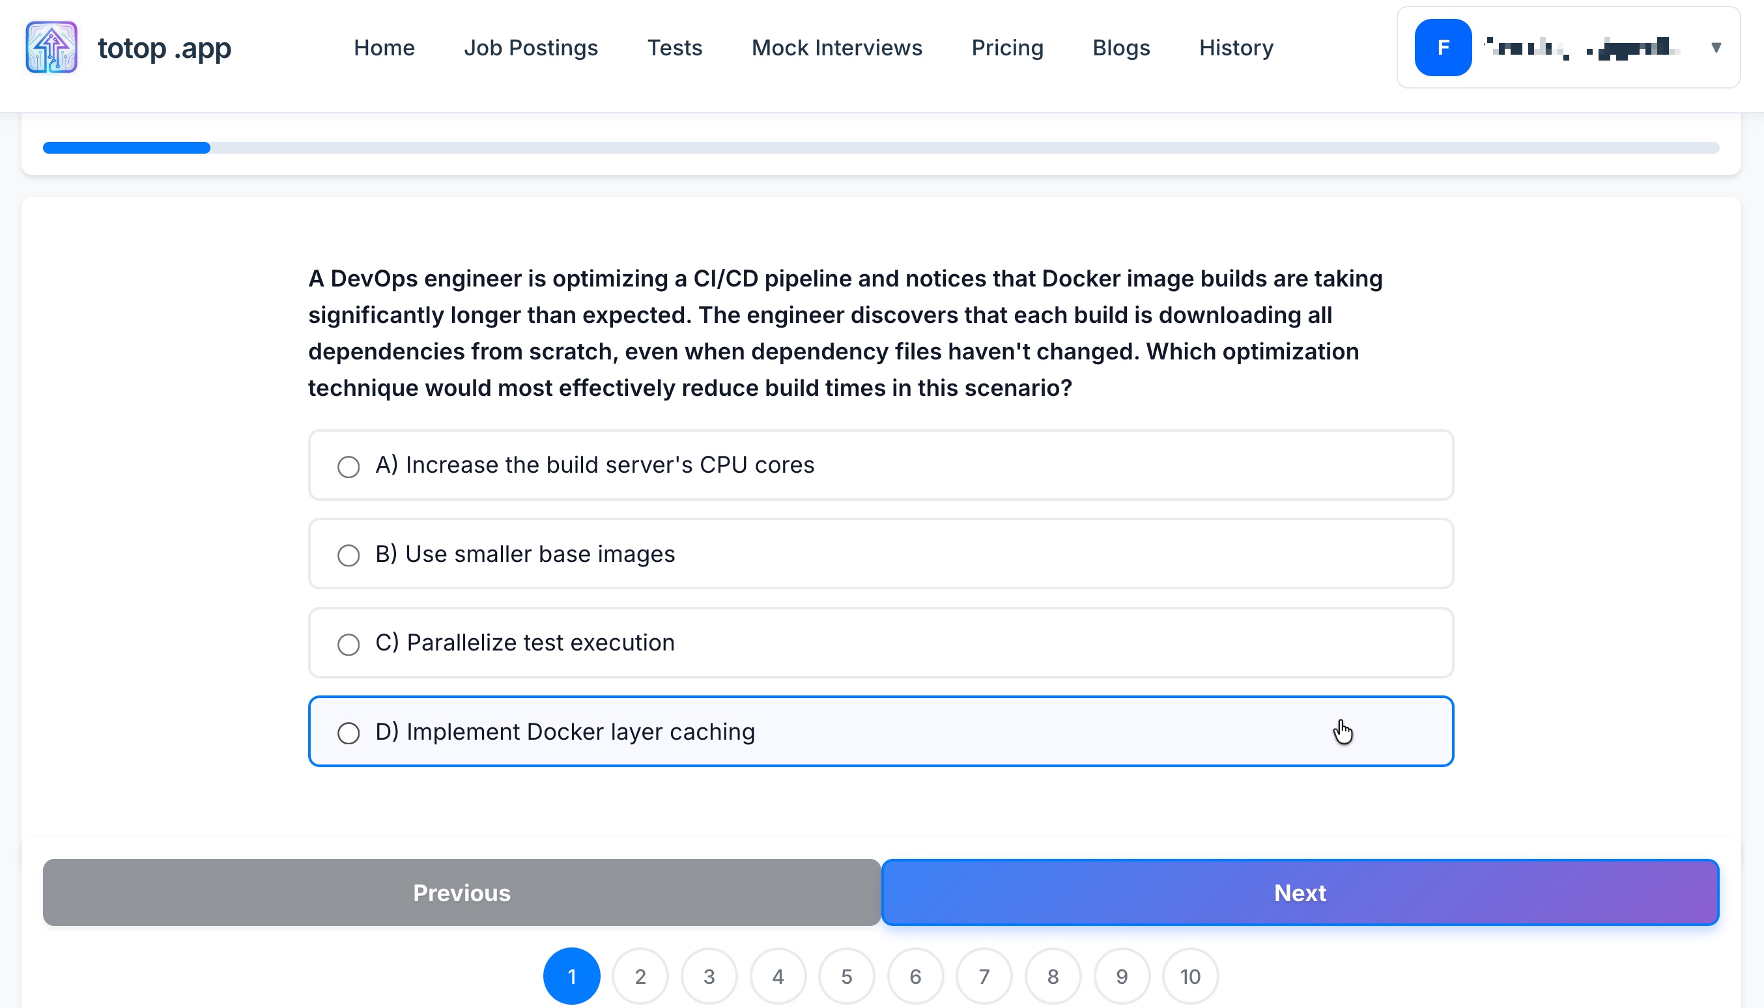Viewport: 1764px width, 1008px height.
Task: Select option D Docker layer caching
Action: coord(880,732)
